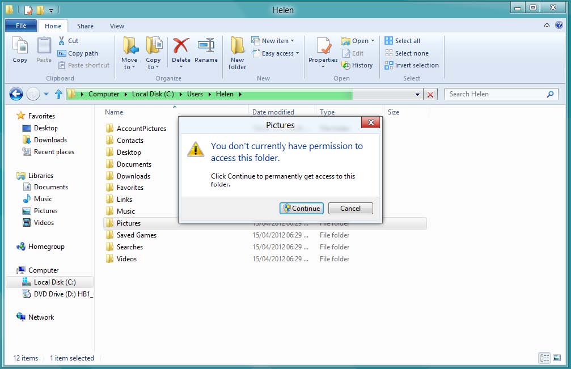The width and height of the screenshot is (571, 369).
Task: Create a New folder from ribbon
Action: point(237,51)
